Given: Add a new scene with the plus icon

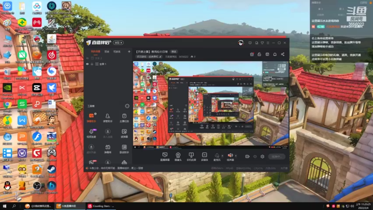Looking at the screenshot, I should point(129,51).
